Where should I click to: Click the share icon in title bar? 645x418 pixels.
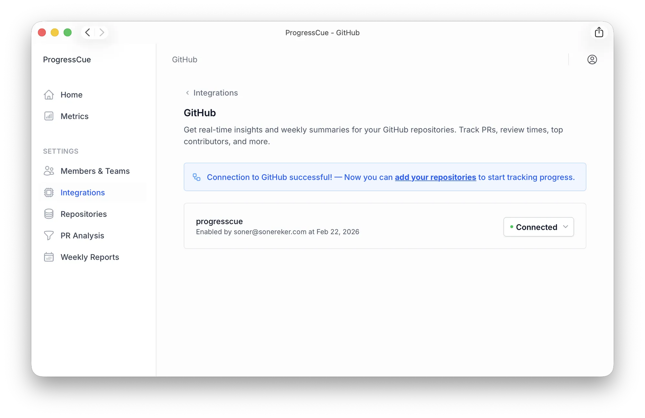[599, 32]
